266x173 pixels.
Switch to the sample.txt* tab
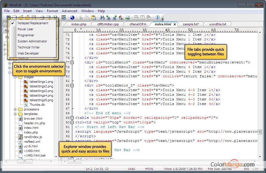pyautogui.click(x=191, y=24)
